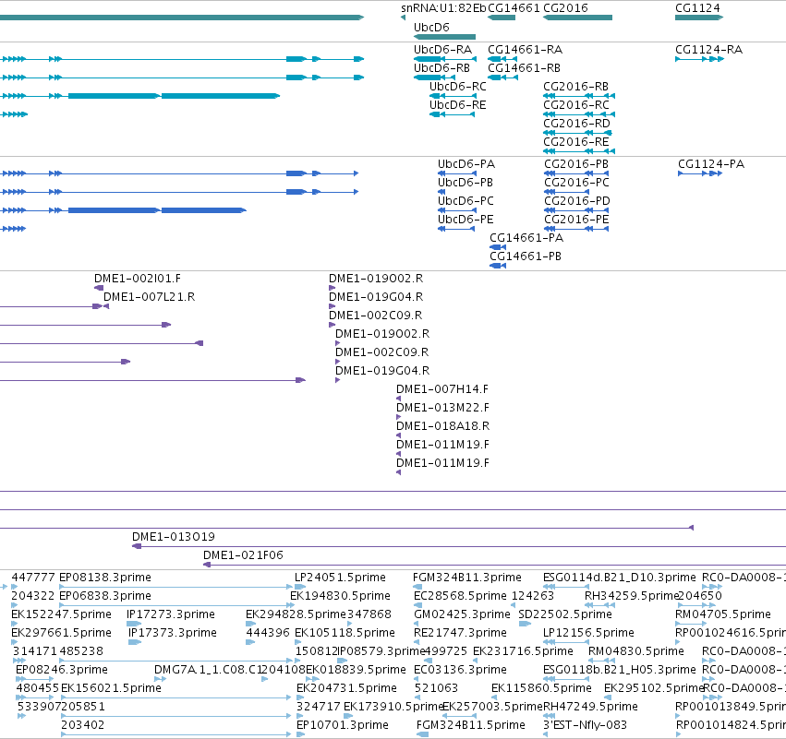Select the CG2016-RD transcript label
The height and width of the screenshot is (739, 786).
pyautogui.click(x=576, y=124)
